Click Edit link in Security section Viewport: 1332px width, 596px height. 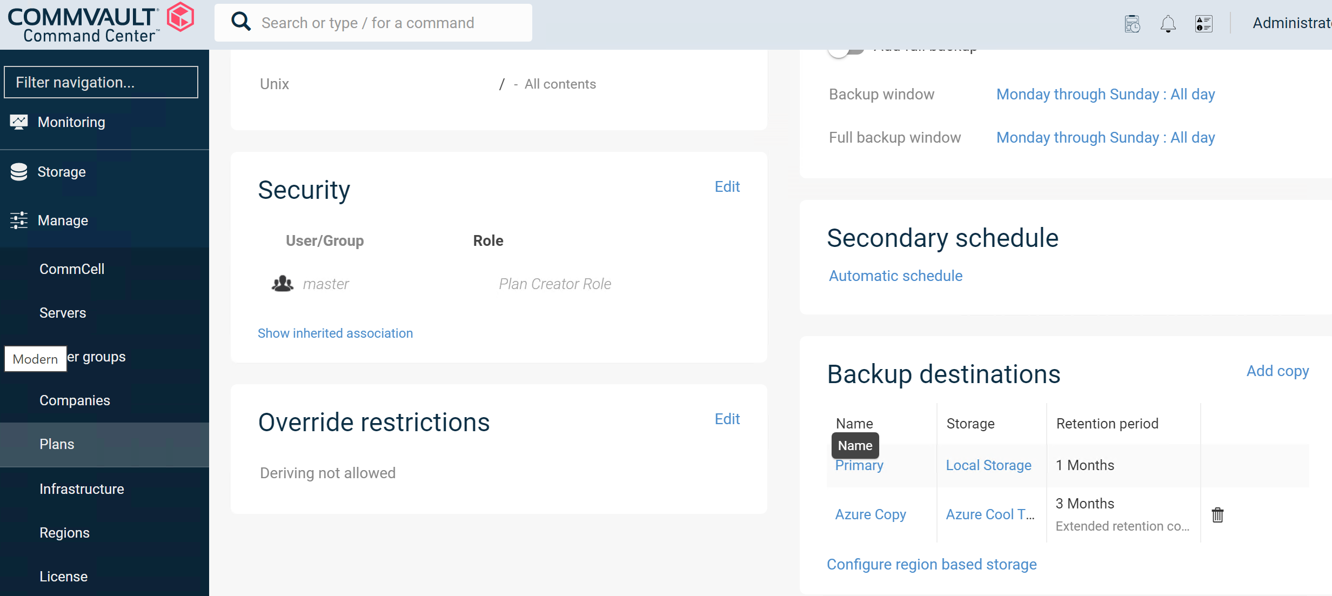coord(726,186)
